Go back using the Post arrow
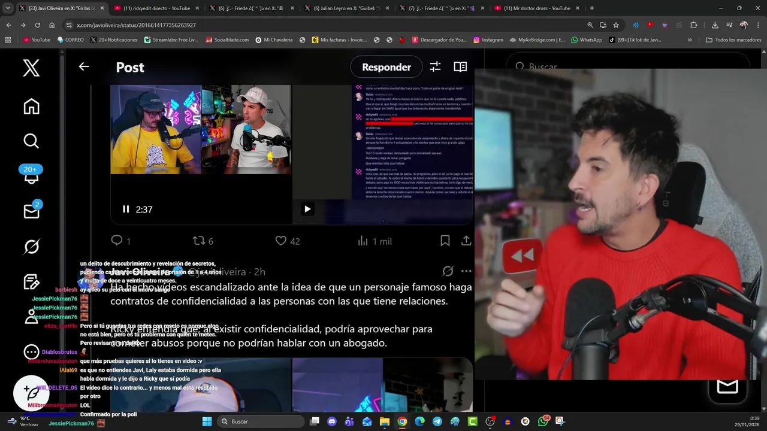Image resolution: width=767 pixels, height=431 pixels. coord(84,67)
